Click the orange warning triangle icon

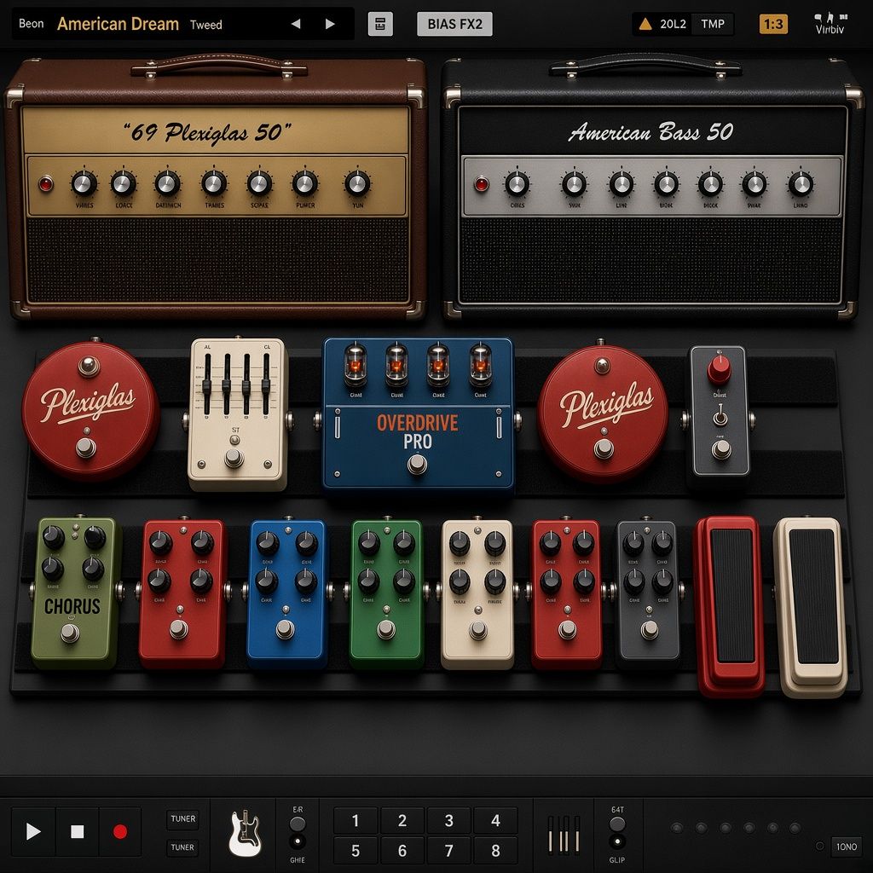click(645, 24)
